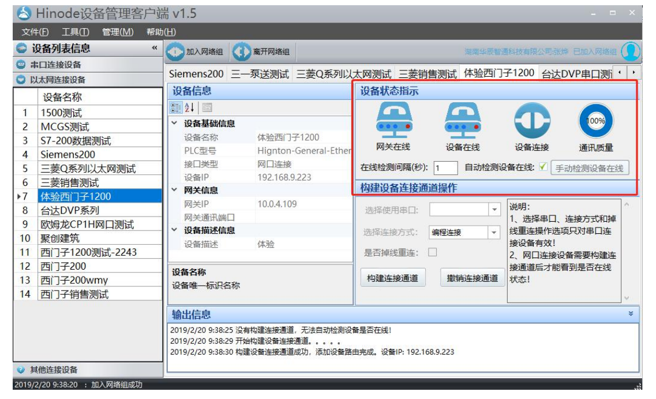
Task: Collapse the 设备基础信息 section
Action: click(x=174, y=124)
